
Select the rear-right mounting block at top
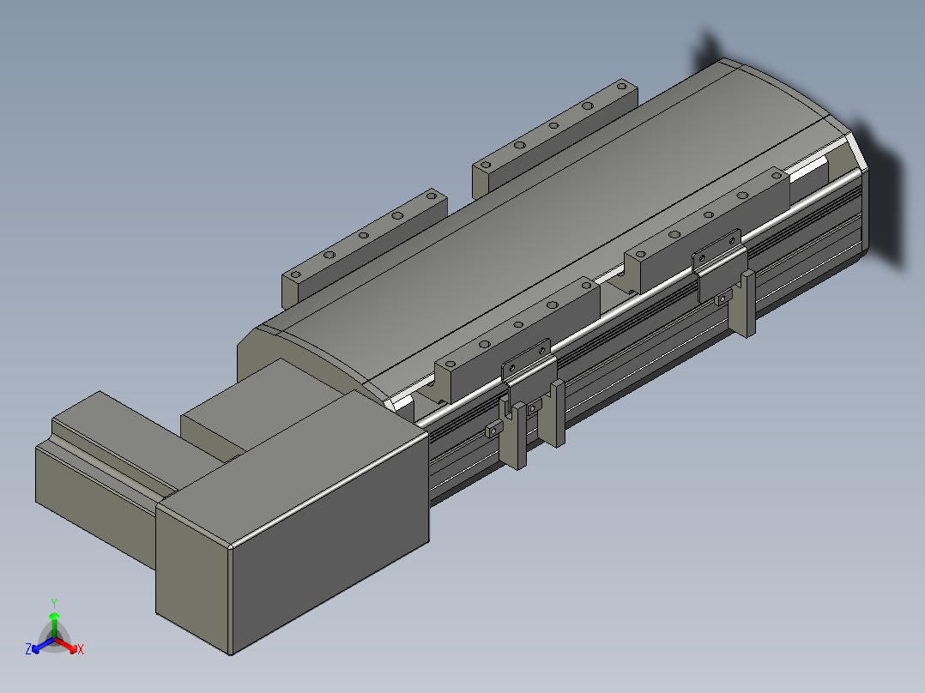point(554,138)
